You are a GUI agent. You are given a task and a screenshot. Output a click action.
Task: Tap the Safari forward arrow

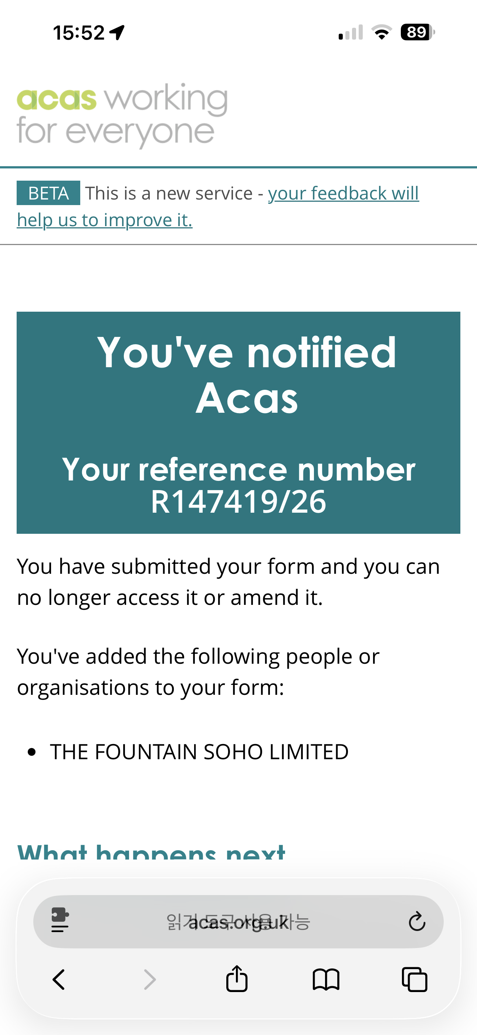pos(149,979)
